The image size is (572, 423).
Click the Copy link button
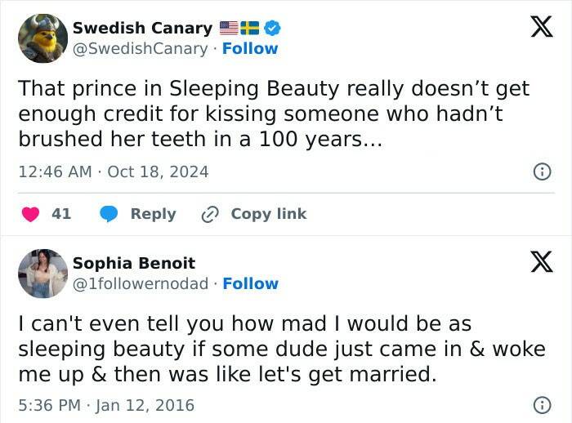tap(268, 214)
